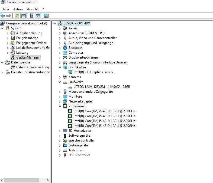Select Geräte-Manager in the left tree
The width and height of the screenshot is (213, 183).
[28, 57]
